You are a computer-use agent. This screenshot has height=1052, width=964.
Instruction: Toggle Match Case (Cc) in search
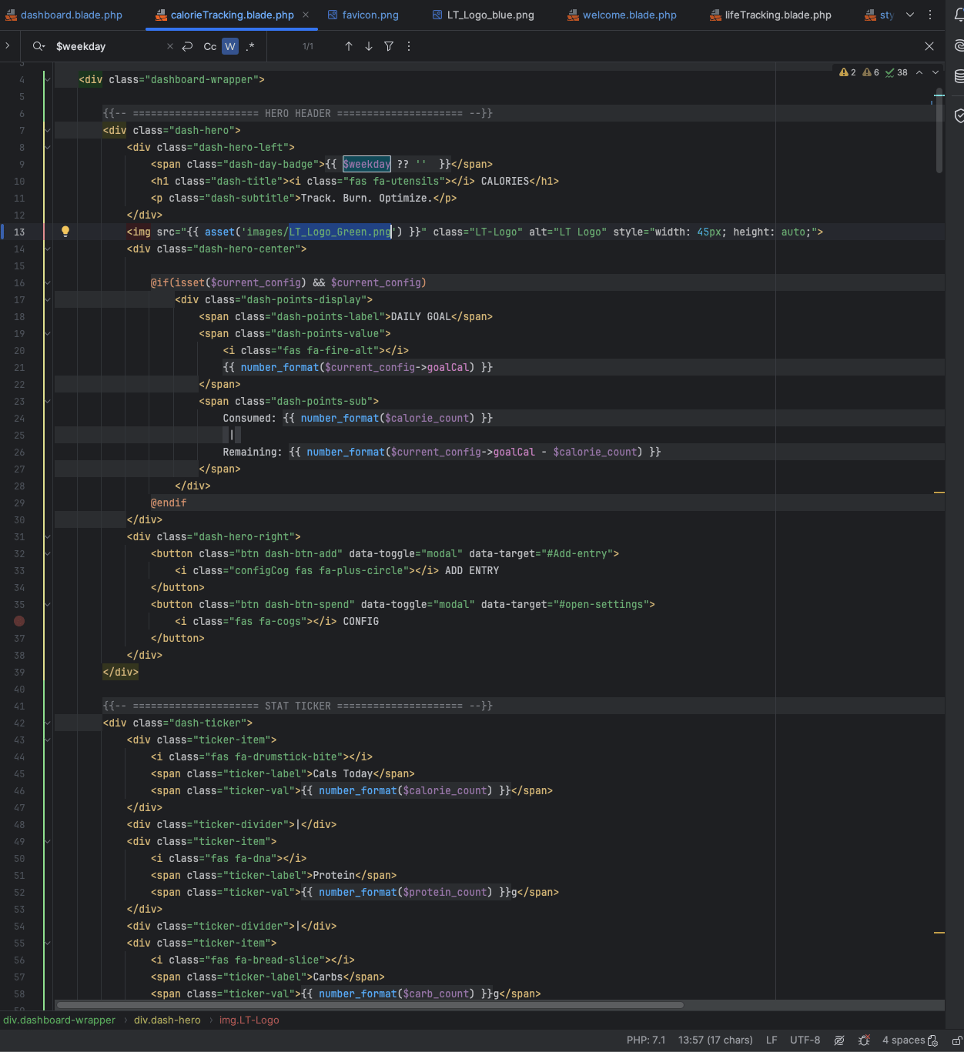click(x=209, y=46)
